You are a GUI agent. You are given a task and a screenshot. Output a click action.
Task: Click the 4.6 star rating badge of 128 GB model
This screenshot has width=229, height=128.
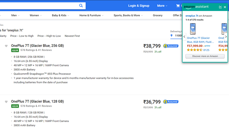tap(15, 106)
